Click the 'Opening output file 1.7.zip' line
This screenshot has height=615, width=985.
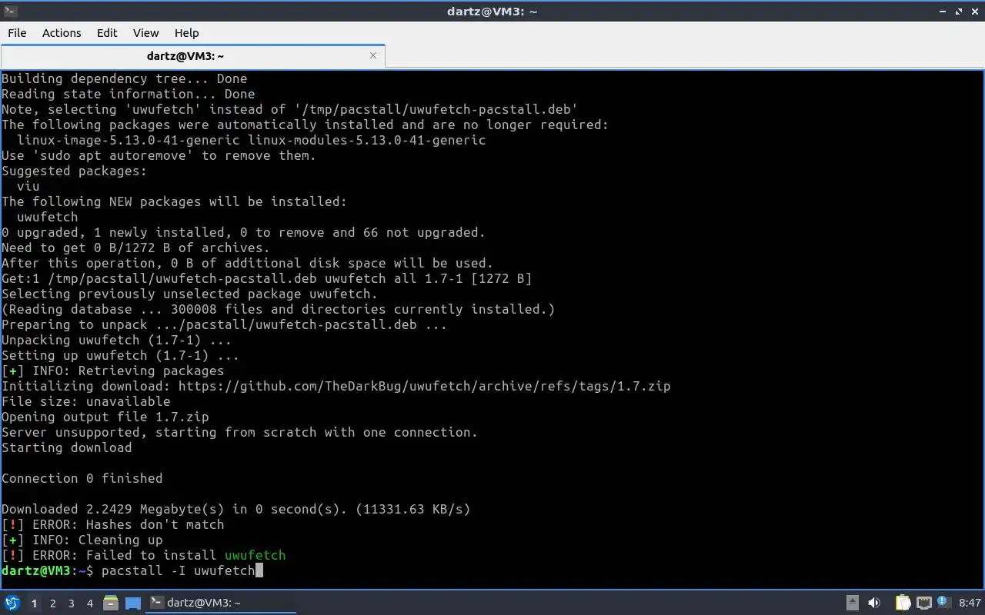(105, 417)
